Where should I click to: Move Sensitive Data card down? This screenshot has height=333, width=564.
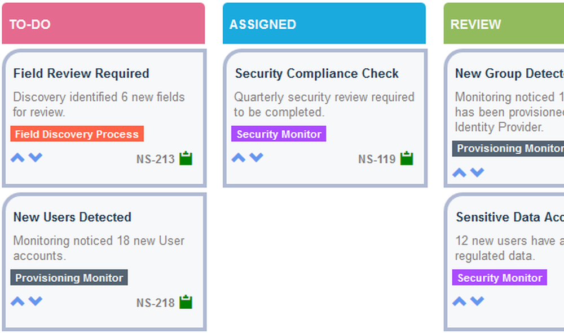[477, 301]
